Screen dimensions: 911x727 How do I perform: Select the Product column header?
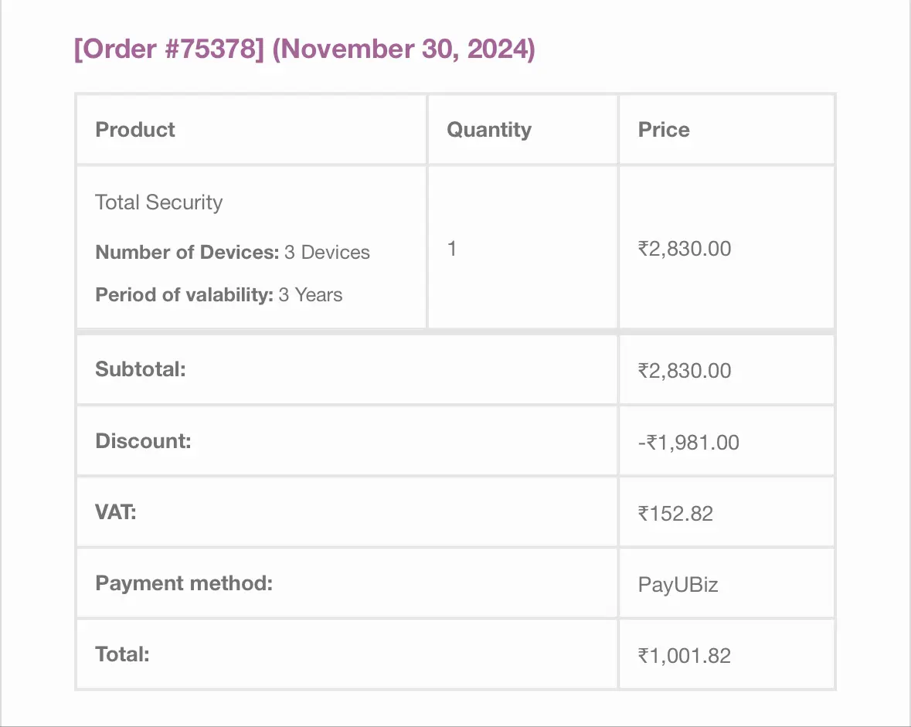(134, 130)
